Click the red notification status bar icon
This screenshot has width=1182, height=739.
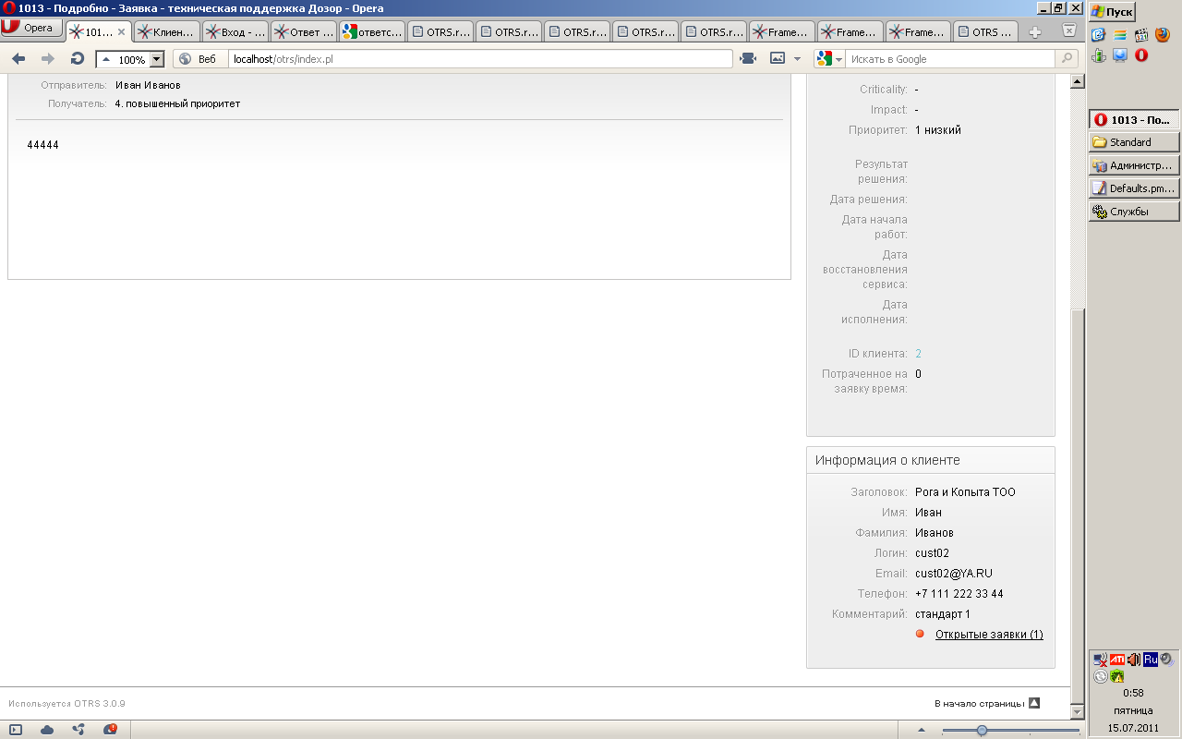[110, 730]
